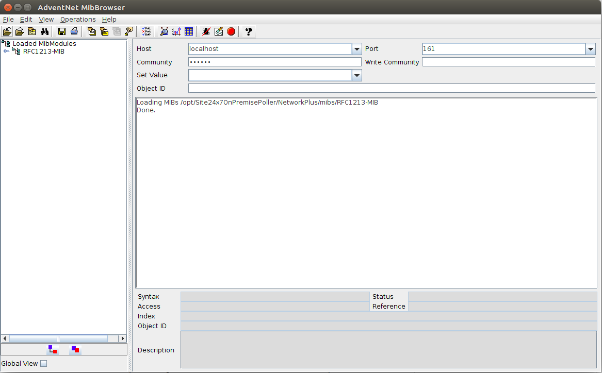Open the Host dropdown arrow
The height and width of the screenshot is (373, 602).
356,49
